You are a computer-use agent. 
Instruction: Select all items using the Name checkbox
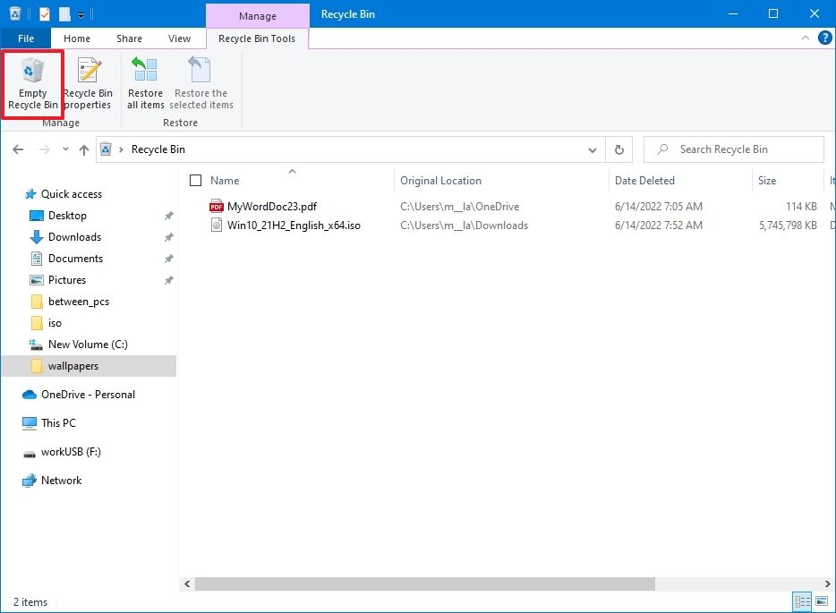click(x=194, y=180)
